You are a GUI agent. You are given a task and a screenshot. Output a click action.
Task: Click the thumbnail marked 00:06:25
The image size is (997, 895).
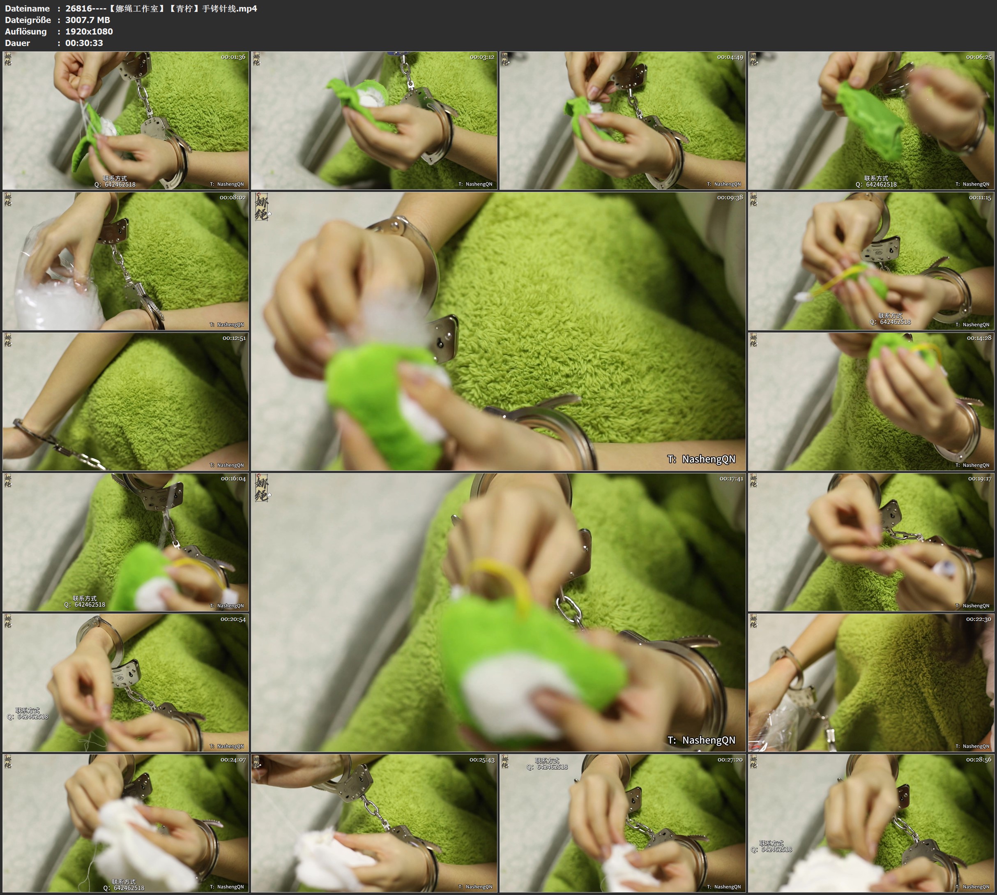871,120
